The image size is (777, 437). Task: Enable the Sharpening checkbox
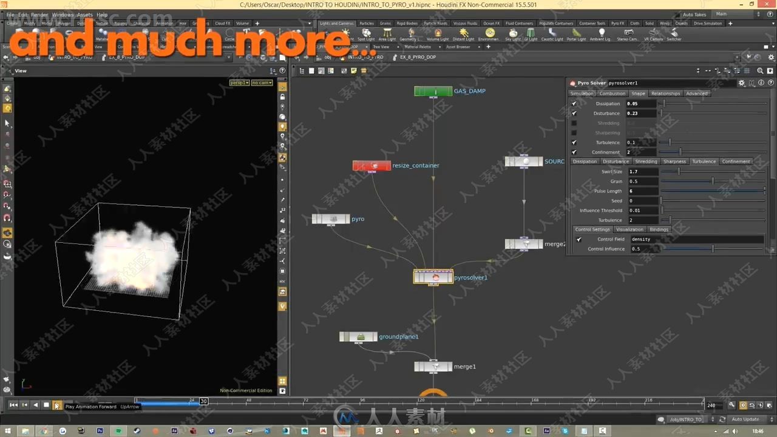click(574, 133)
